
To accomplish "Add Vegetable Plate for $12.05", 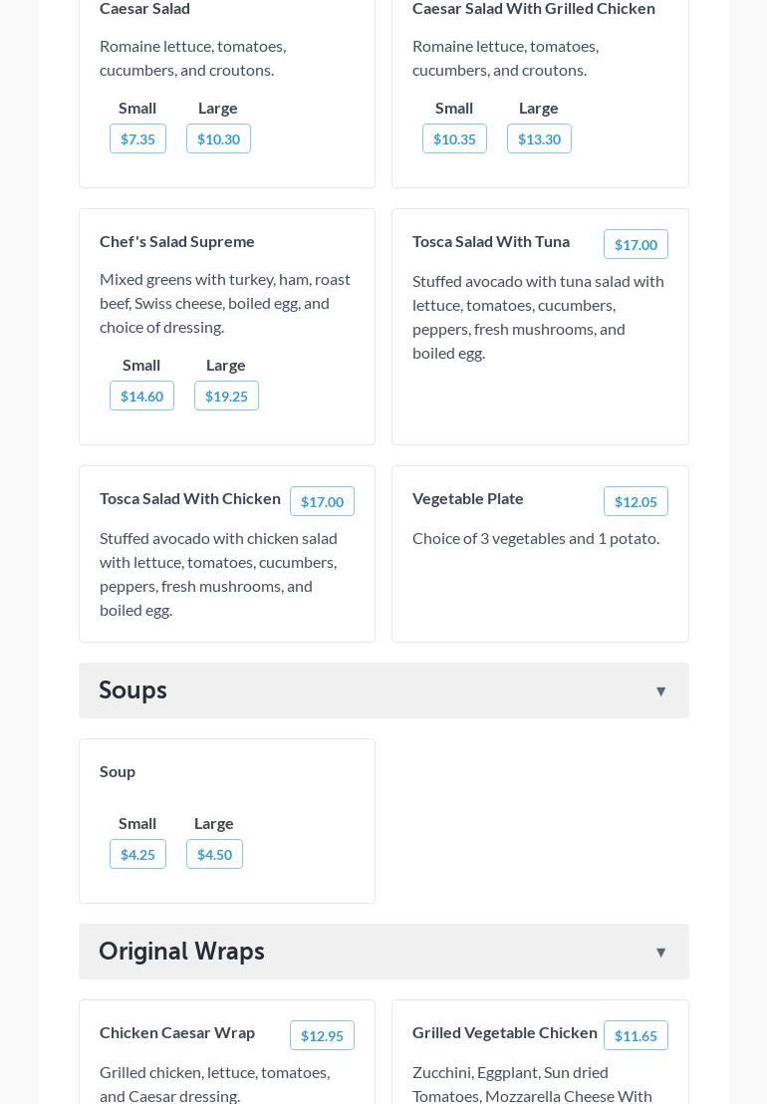I will point(636,501).
